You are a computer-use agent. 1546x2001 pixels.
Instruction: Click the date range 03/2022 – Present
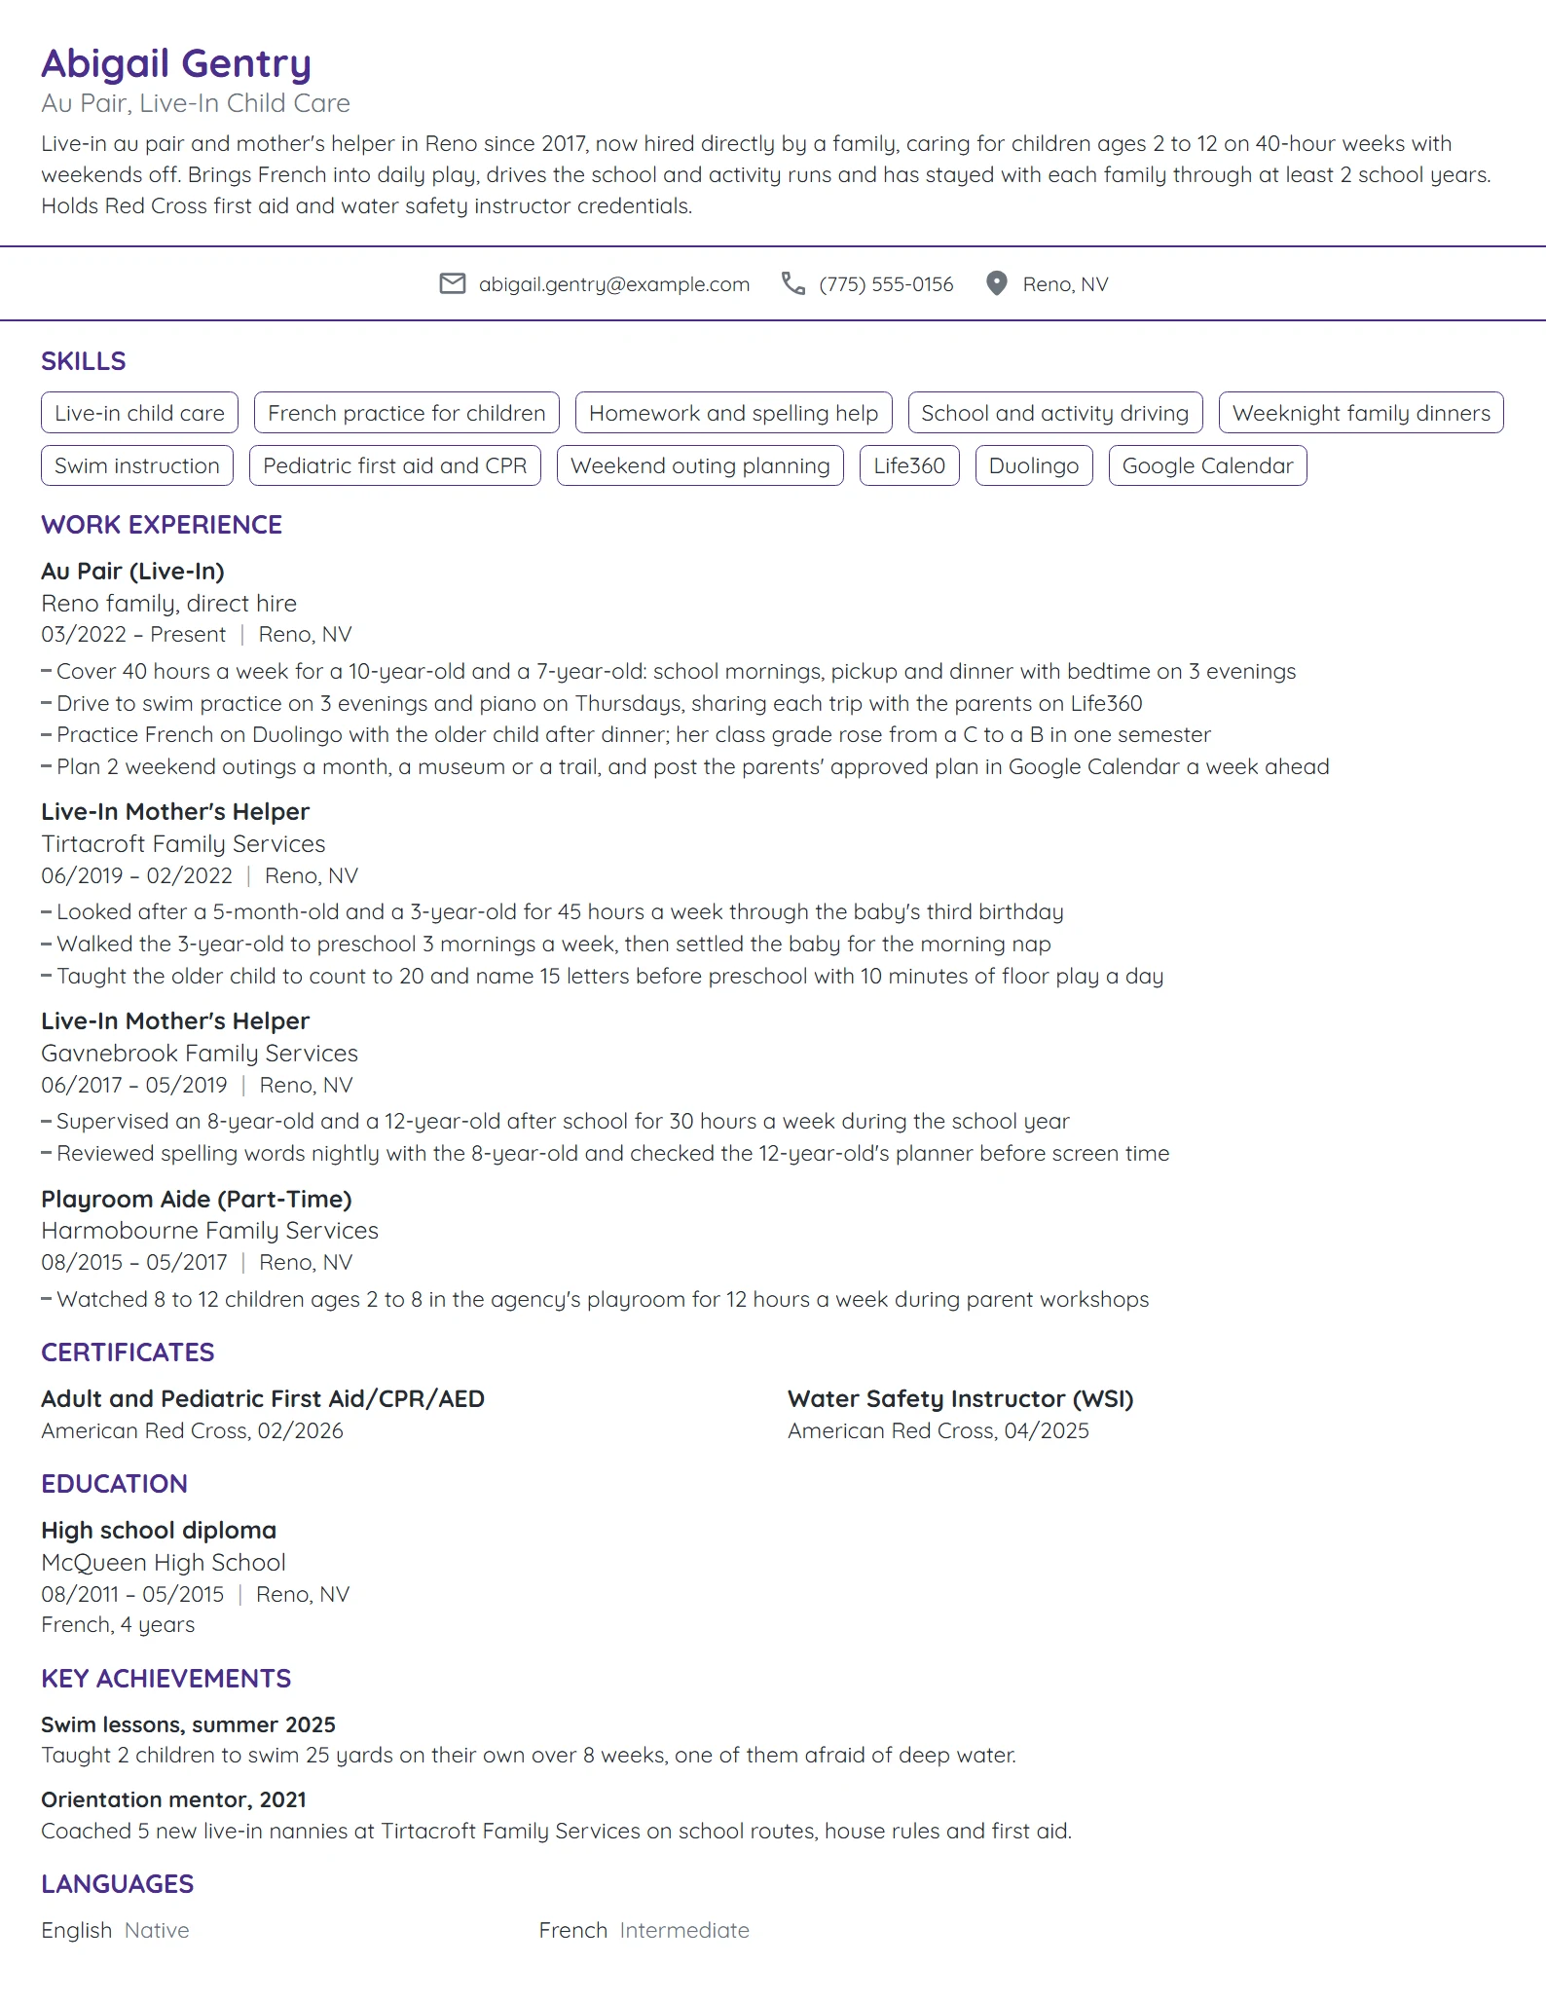tap(133, 635)
